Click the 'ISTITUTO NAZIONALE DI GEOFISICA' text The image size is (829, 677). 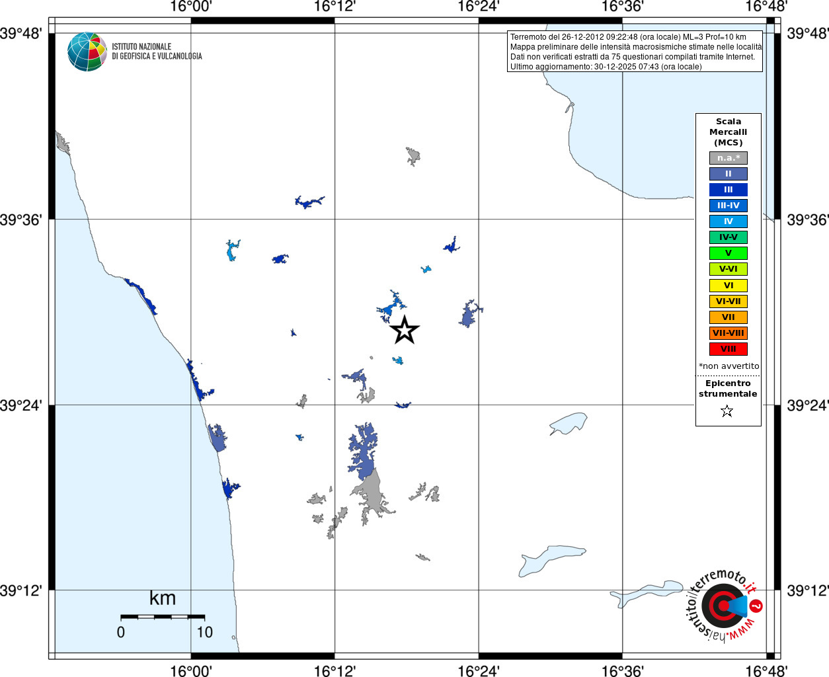point(157,52)
